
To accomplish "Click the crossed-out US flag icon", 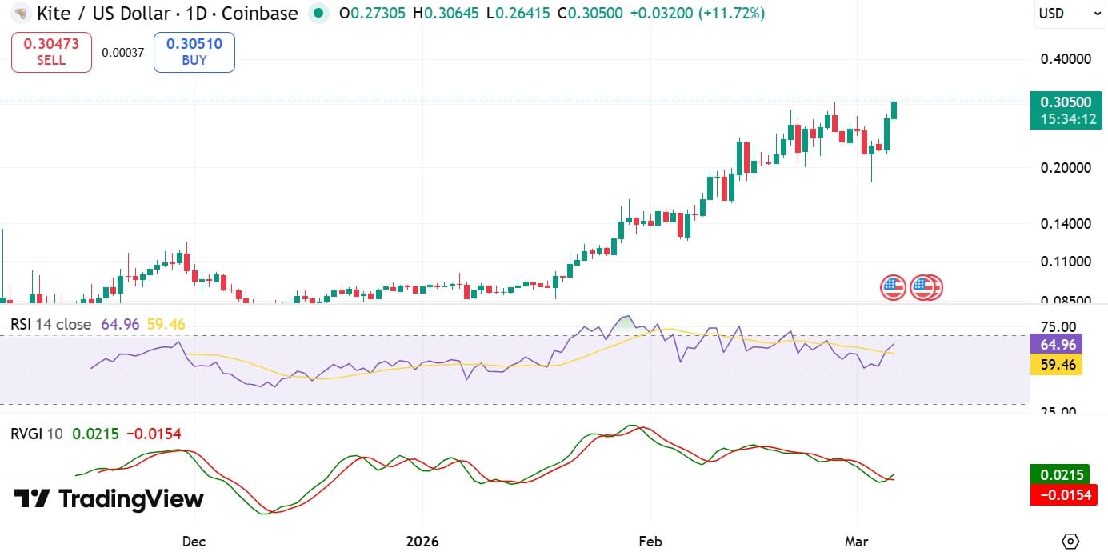I will click(926, 287).
